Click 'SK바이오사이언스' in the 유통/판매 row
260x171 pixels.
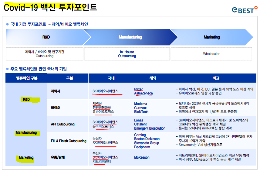[x=105, y=157]
